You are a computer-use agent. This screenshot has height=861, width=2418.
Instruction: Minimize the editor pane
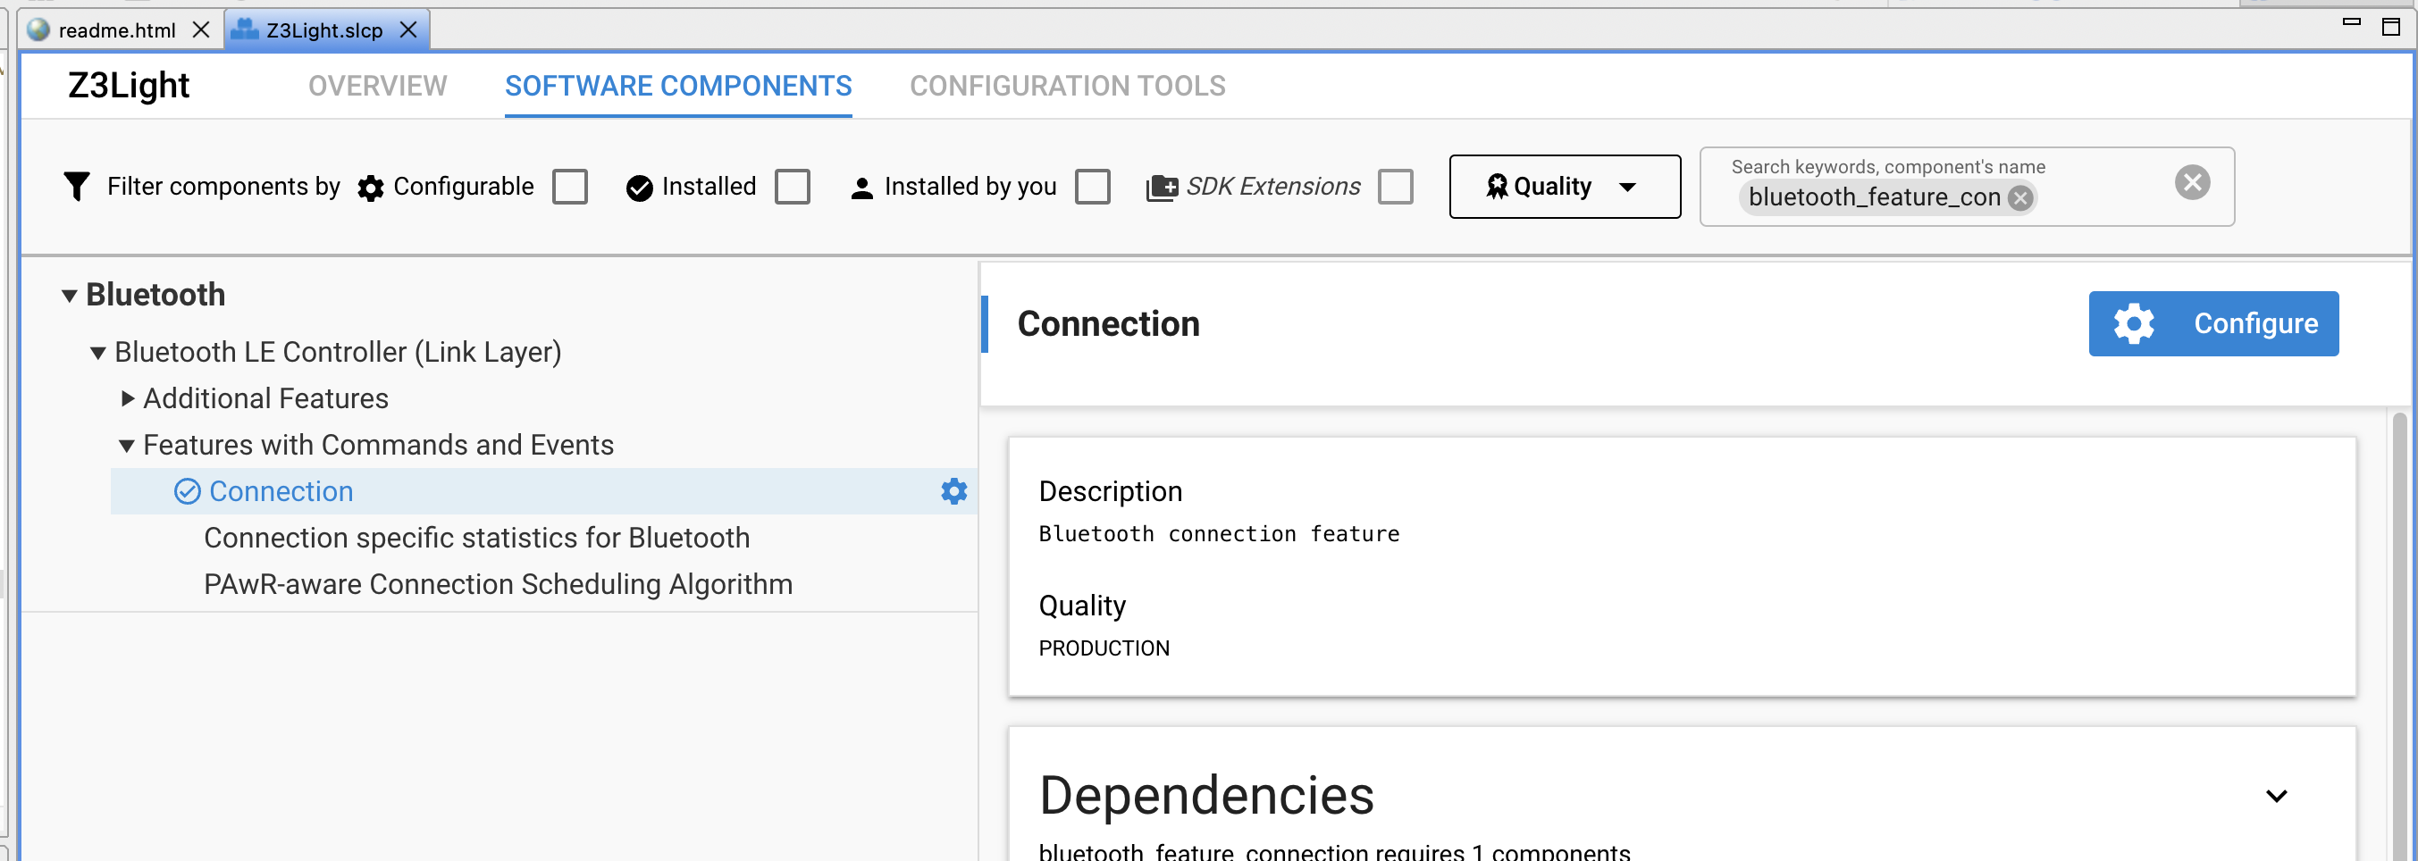click(2351, 21)
